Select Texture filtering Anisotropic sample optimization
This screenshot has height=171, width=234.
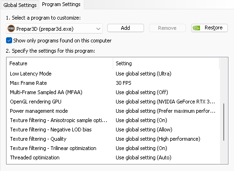coord(59,120)
